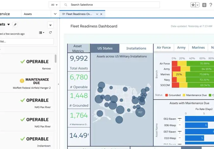
Task: Close the Fleet Readiness Overview tab
Action: [x=101, y=14]
